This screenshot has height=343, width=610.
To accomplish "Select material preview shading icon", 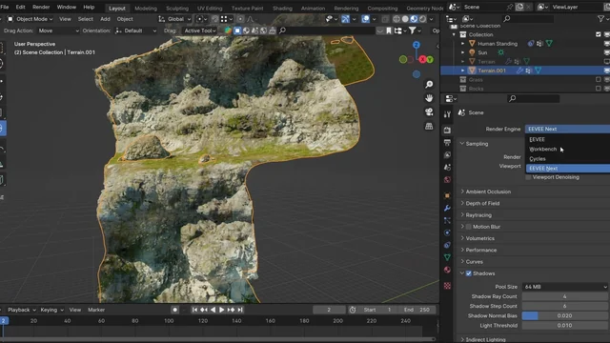I will pos(414,19).
